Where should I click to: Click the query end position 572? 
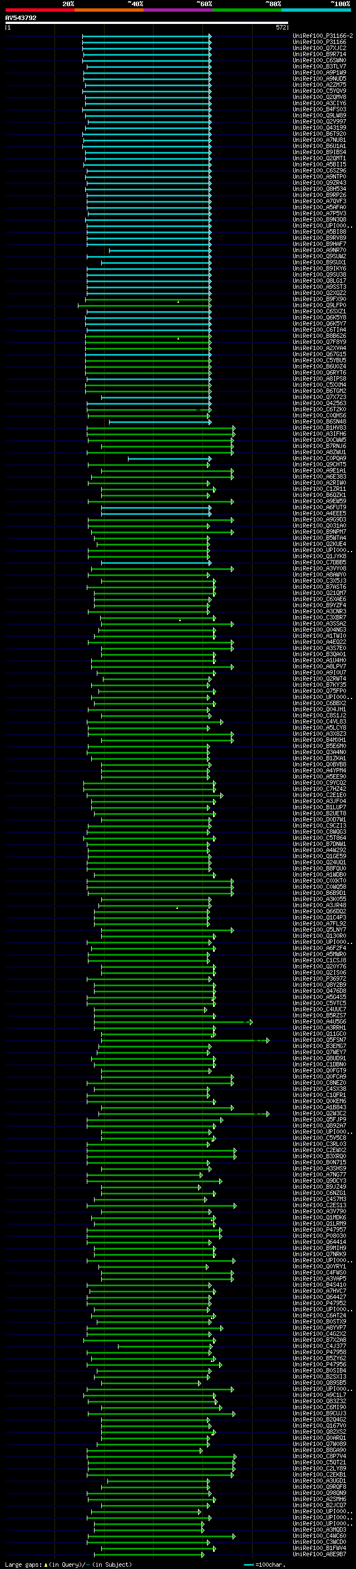tap(281, 27)
